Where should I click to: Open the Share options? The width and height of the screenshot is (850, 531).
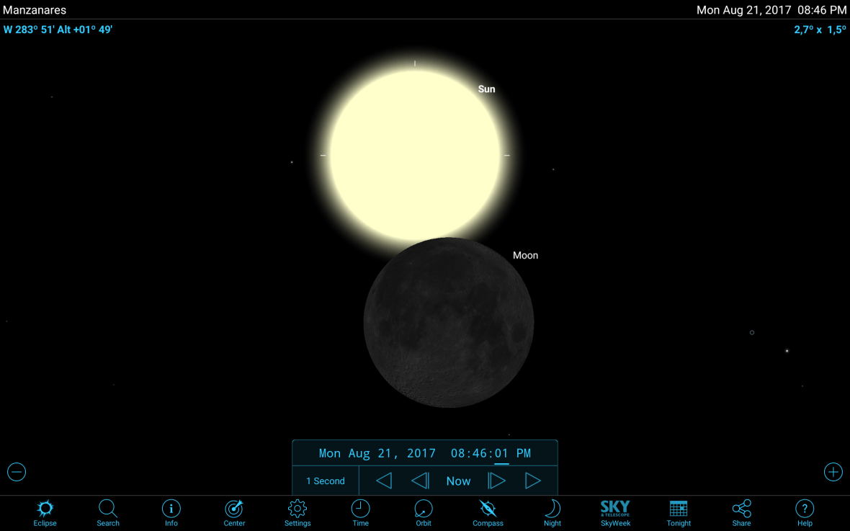tap(741, 512)
